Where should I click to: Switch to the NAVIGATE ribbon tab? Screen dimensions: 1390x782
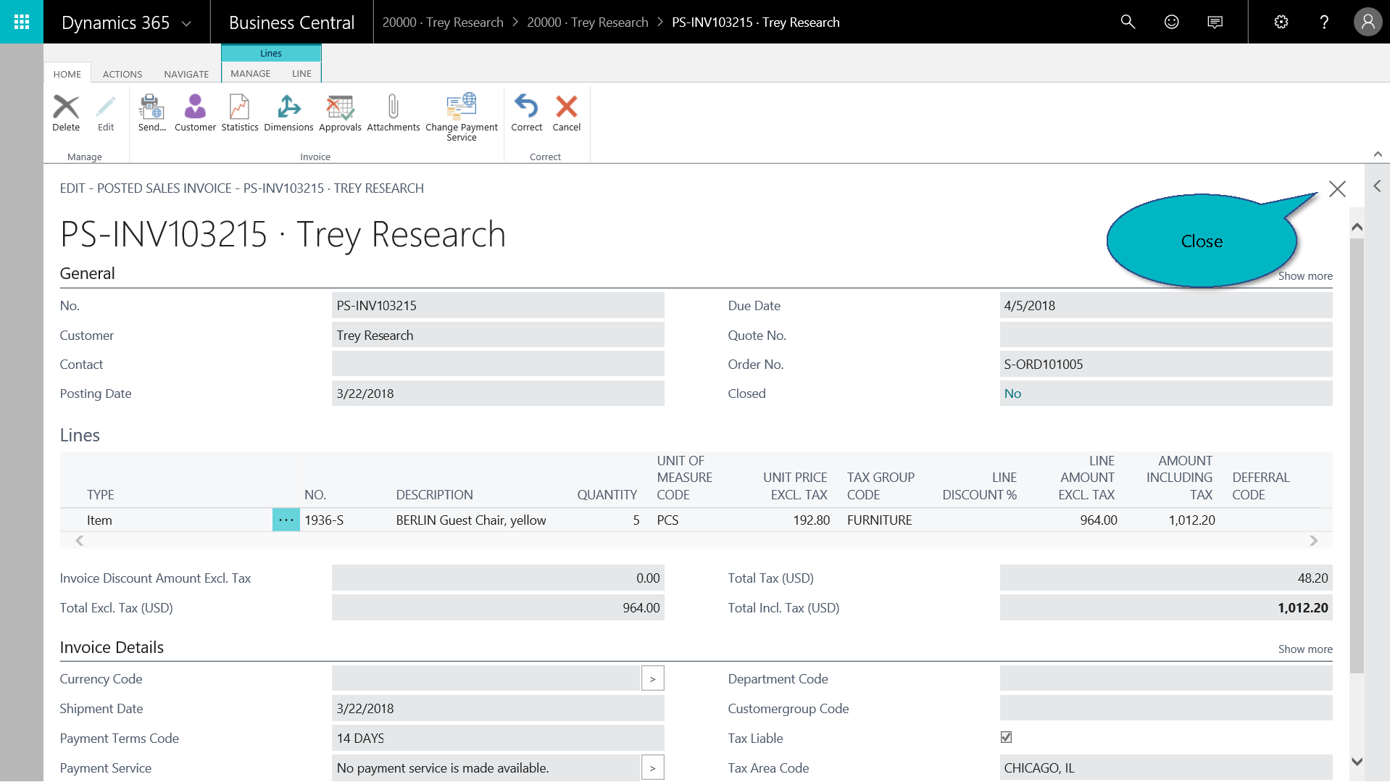click(x=186, y=74)
